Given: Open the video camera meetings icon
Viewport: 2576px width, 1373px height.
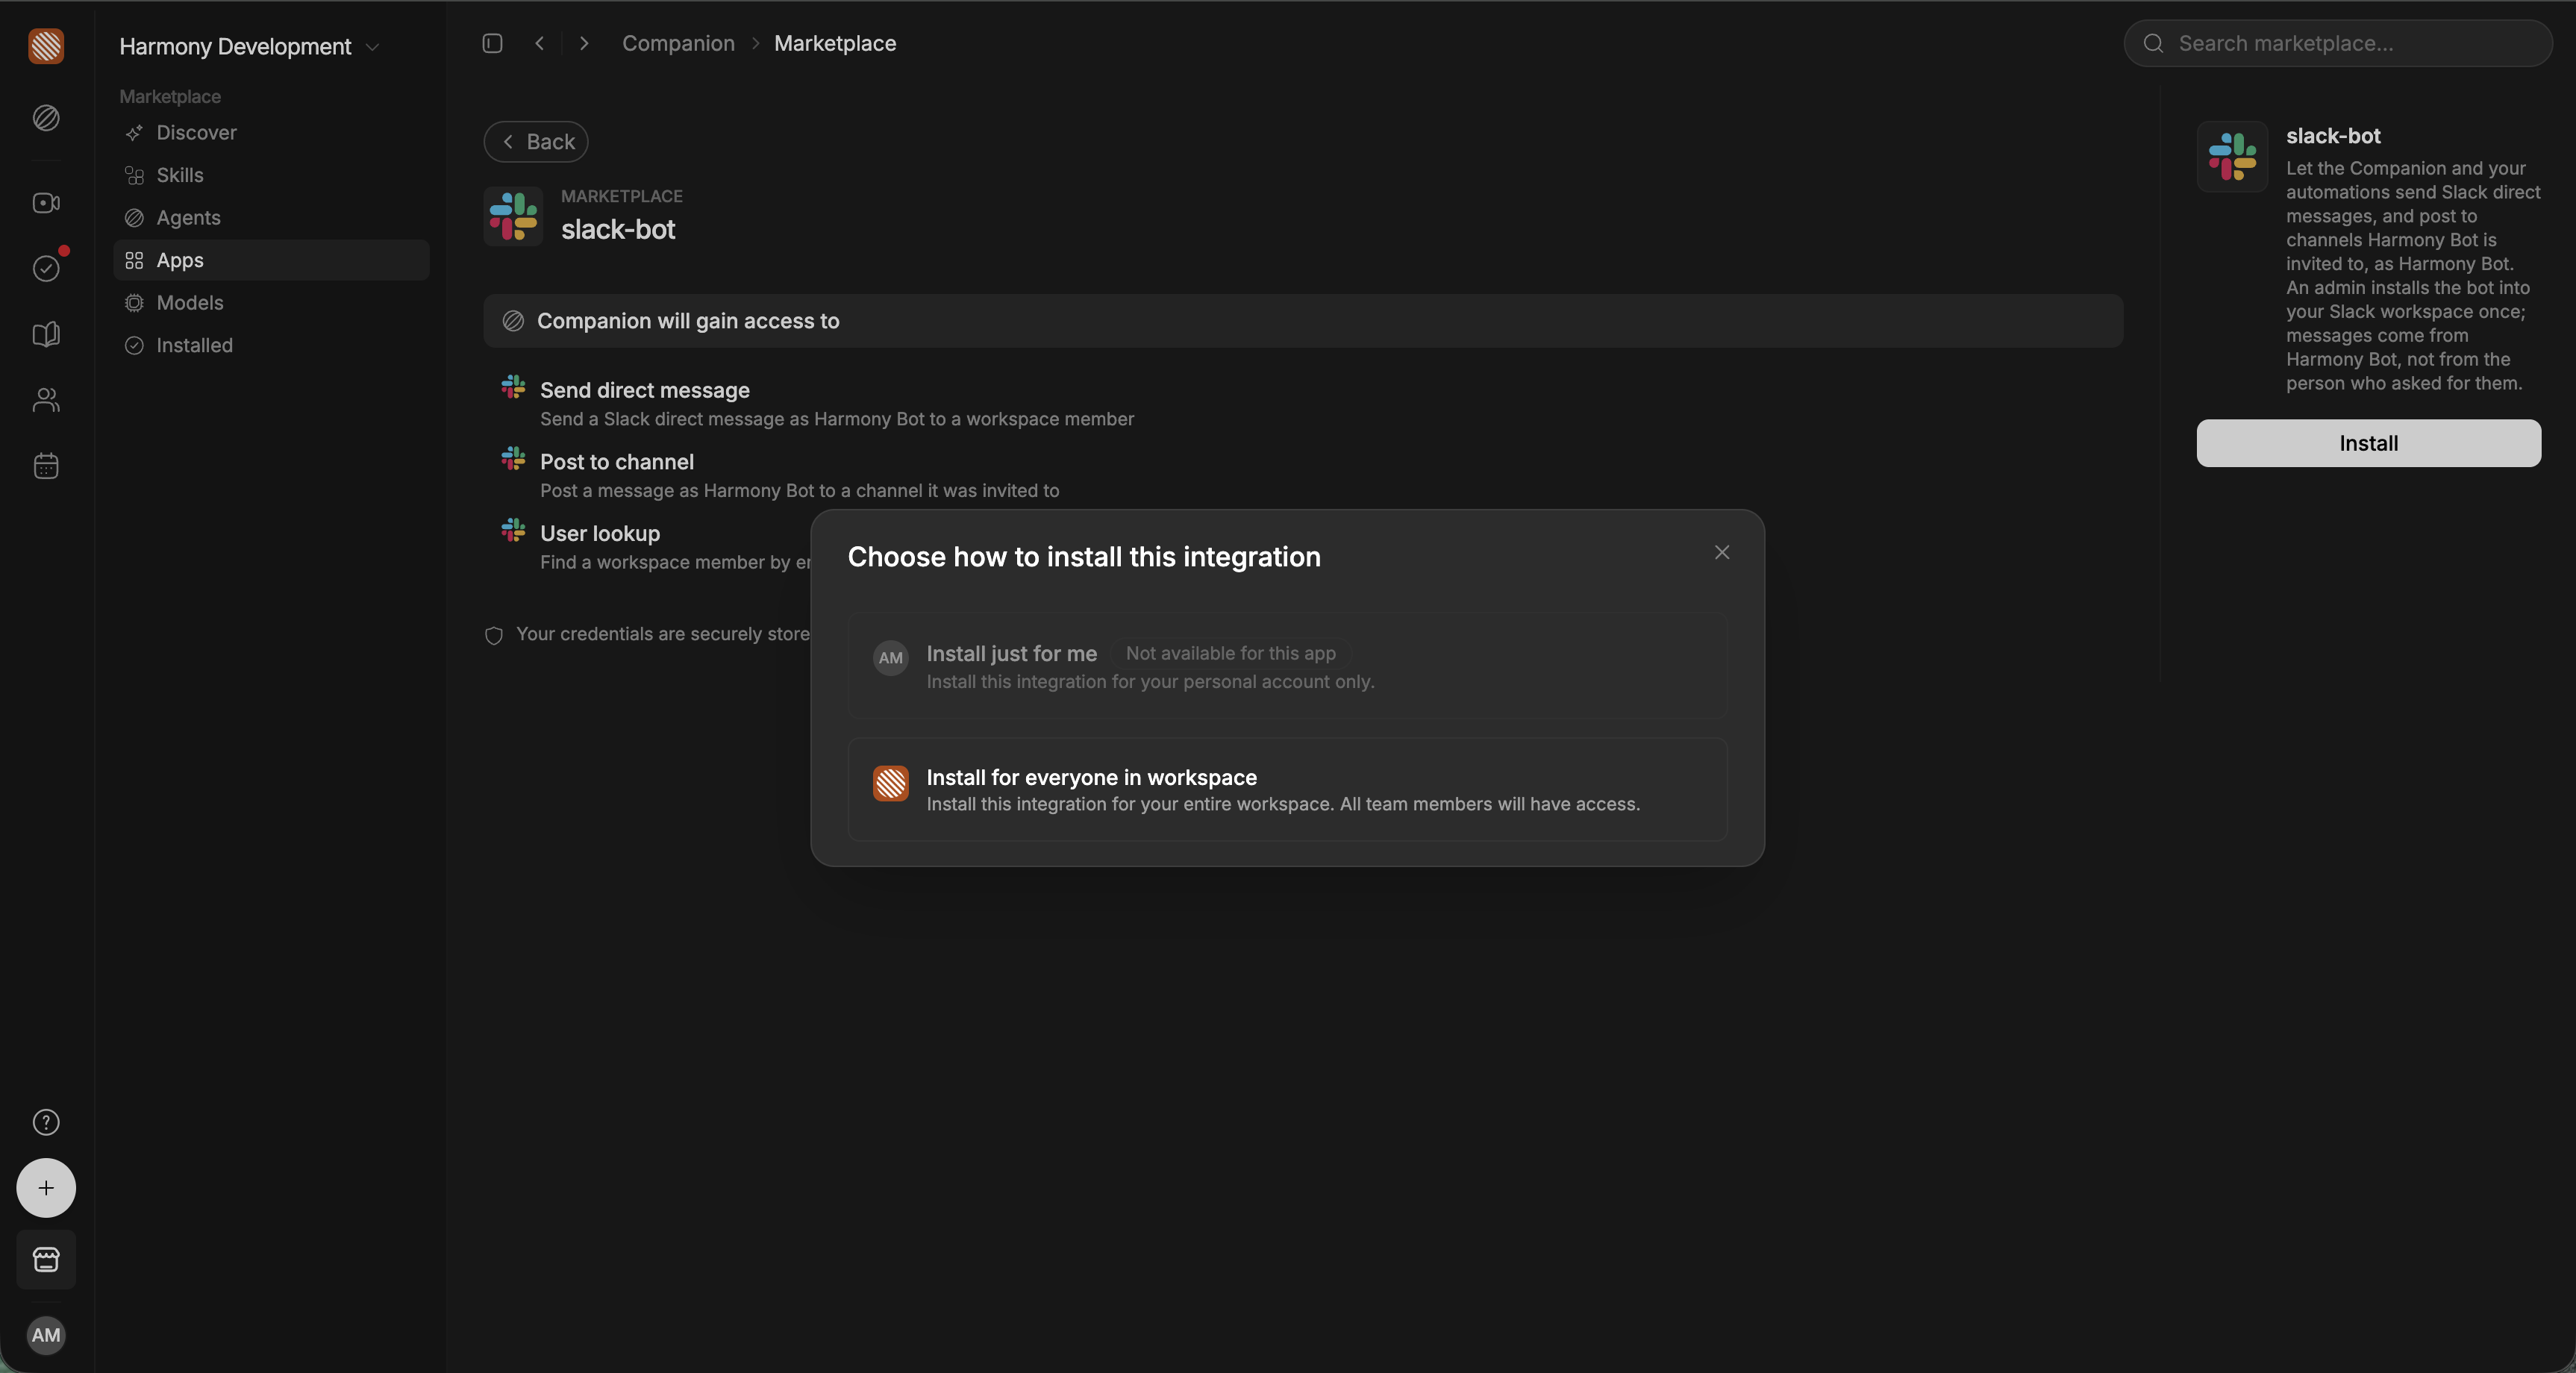Looking at the screenshot, I should 46,203.
